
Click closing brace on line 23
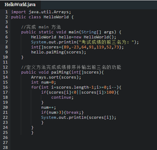[x=42, y=123]
